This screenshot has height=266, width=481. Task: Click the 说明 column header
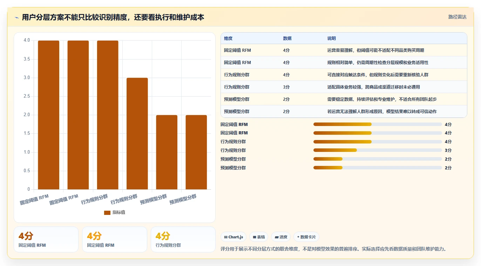332,38
